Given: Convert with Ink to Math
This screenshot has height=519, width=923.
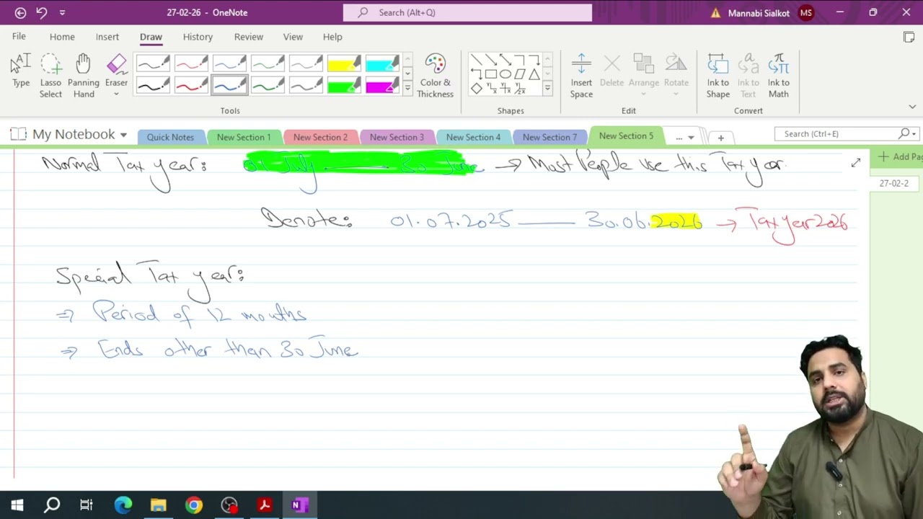Looking at the screenshot, I should pyautogui.click(x=778, y=76).
